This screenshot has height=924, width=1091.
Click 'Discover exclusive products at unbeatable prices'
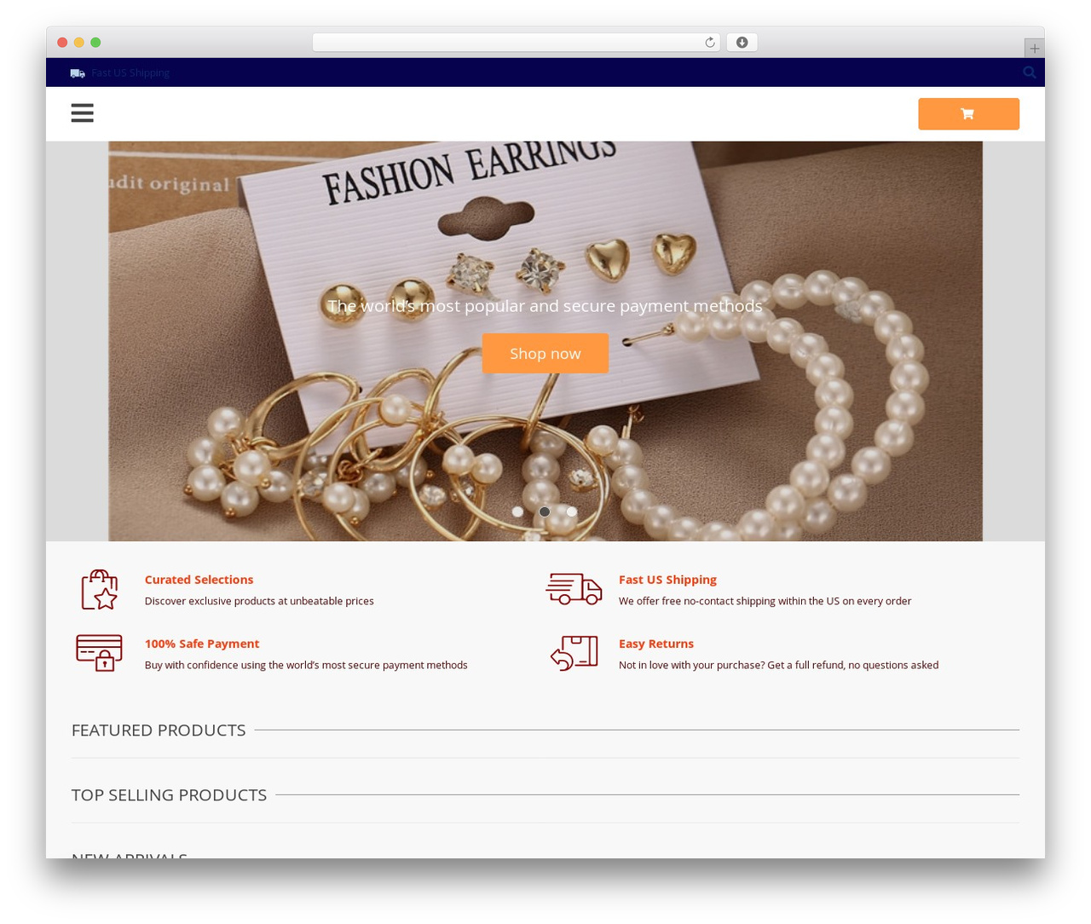pyautogui.click(x=259, y=601)
